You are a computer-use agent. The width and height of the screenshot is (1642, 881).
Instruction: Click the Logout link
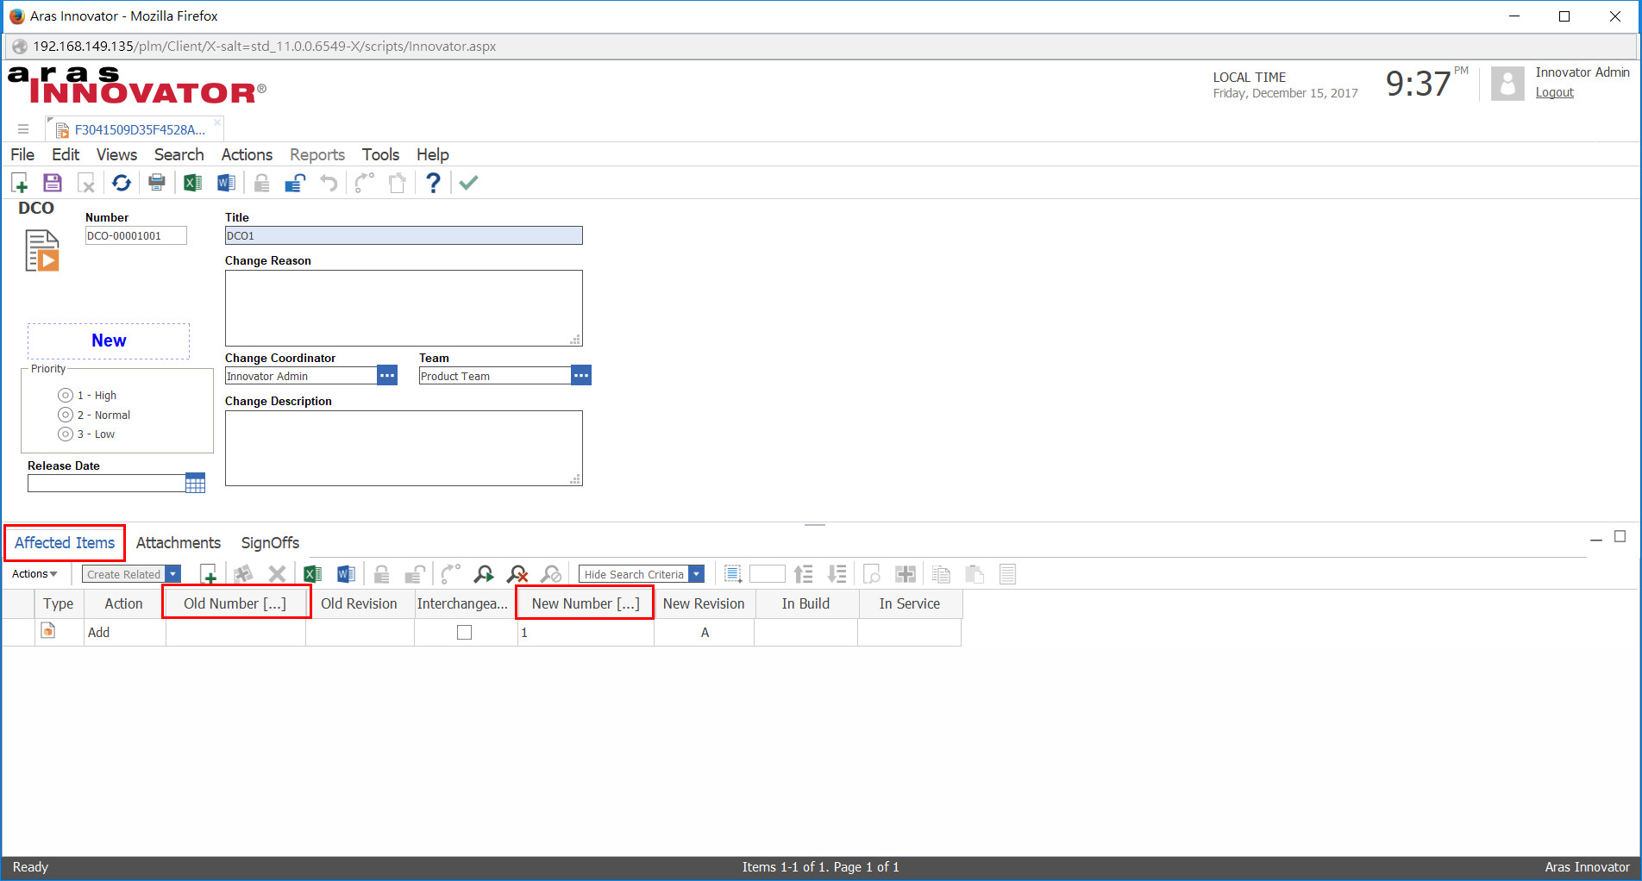[x=1554, y=92]
